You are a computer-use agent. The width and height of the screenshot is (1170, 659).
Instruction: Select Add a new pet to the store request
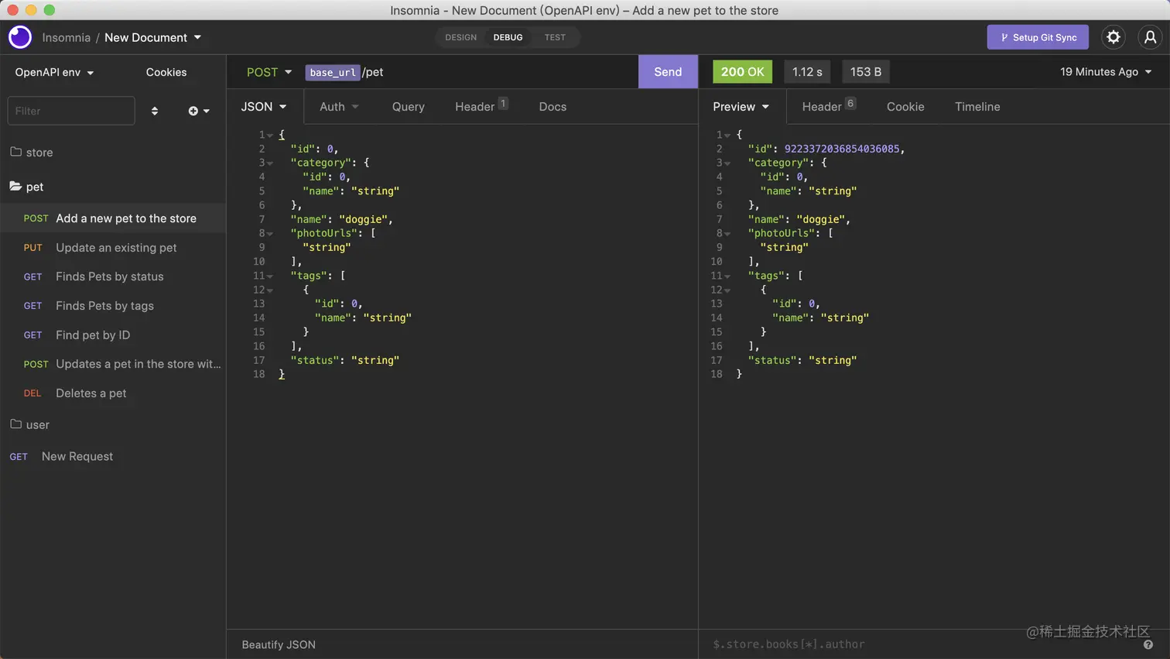tap(113, 218)
